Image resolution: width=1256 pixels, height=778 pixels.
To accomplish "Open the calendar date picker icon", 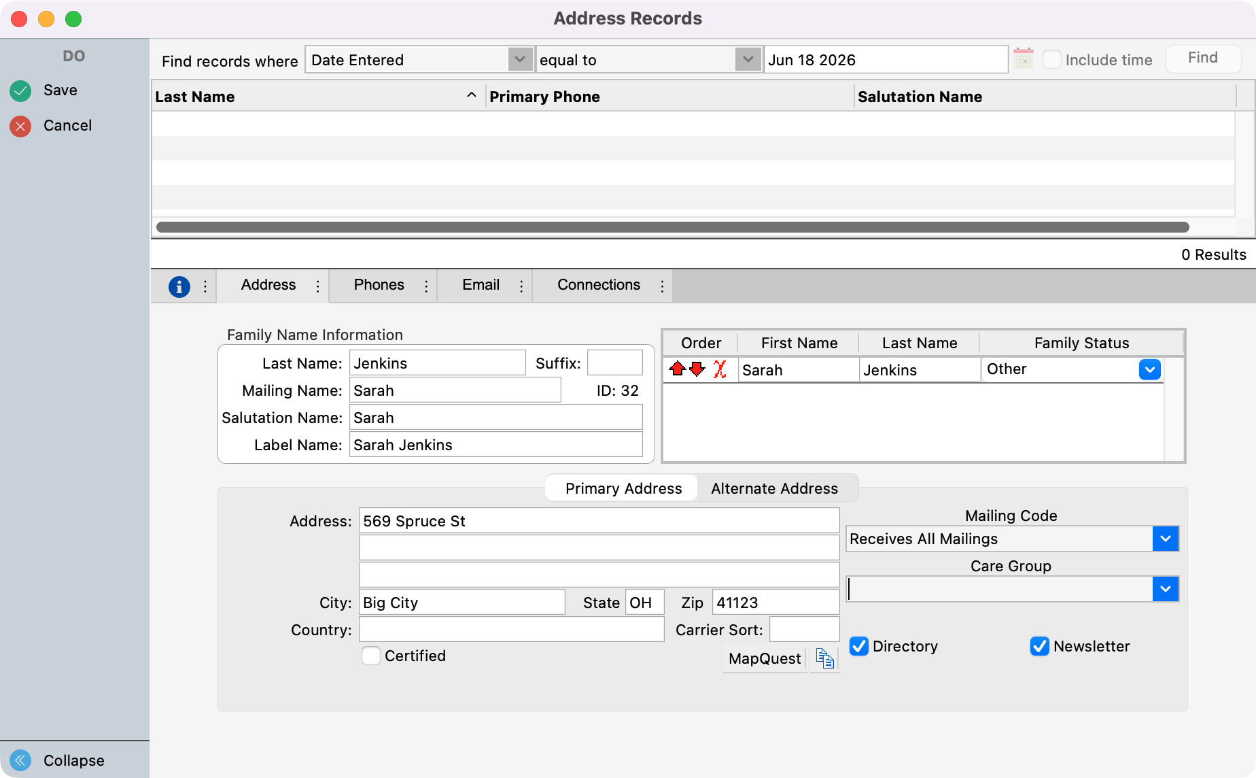I will pyautogui.click(x=1023, y=59).
